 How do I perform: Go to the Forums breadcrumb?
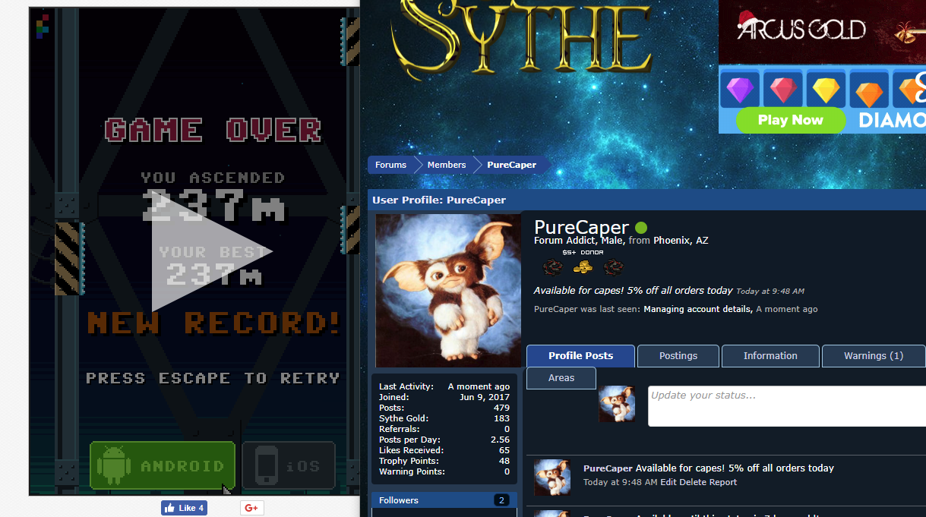pyautogui.click(x=390, y=165)
